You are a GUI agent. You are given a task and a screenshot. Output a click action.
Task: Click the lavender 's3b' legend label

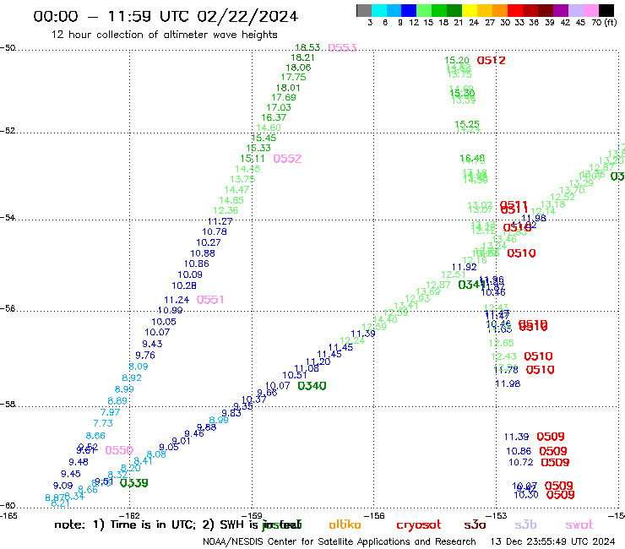point(525,525)
